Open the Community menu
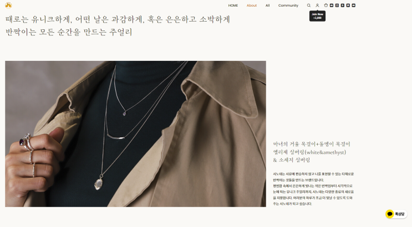This screenshot has height=227, width=412. (x=288, y=6)
